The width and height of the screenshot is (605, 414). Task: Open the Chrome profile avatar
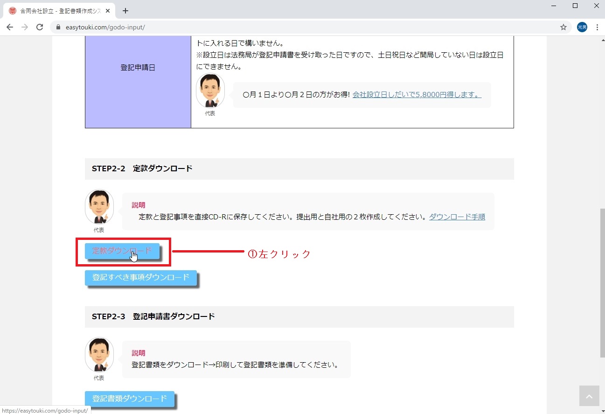tap(582, 27)
